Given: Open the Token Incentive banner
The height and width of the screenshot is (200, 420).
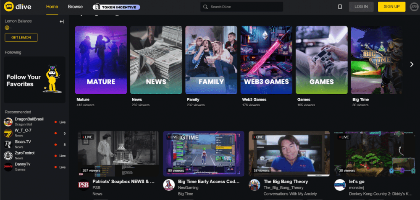Looking at the screenshot, I should pyautogui.click(x=116, y=7).
